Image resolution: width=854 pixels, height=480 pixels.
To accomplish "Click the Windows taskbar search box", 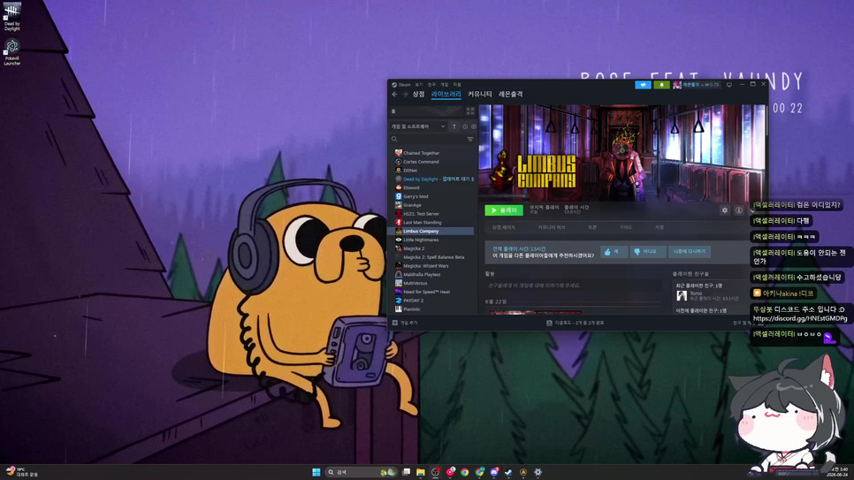I will tap(362, 472).
